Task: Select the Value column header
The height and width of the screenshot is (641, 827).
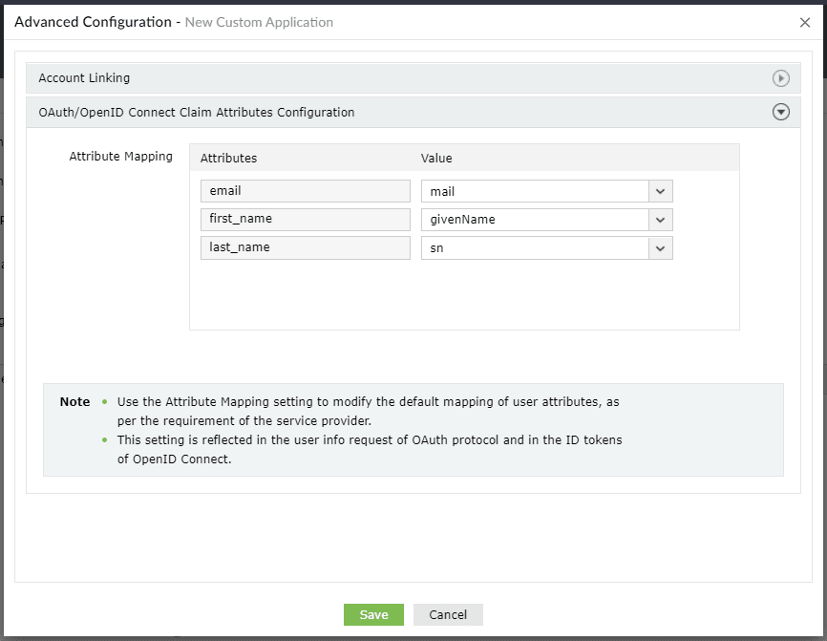Action: click(436, 158)
